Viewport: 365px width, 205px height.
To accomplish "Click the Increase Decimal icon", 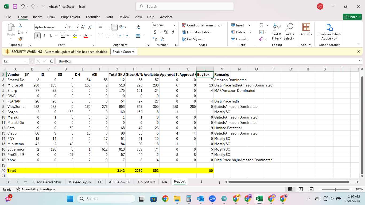I will coord(155,39).
